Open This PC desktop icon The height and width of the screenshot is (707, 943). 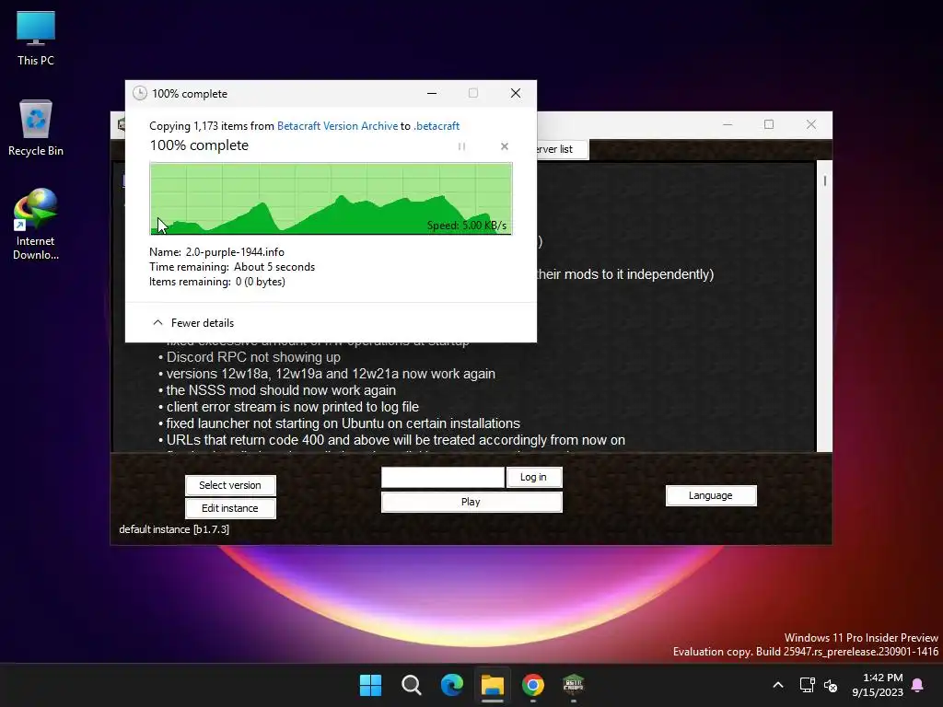tap(36, 39)
